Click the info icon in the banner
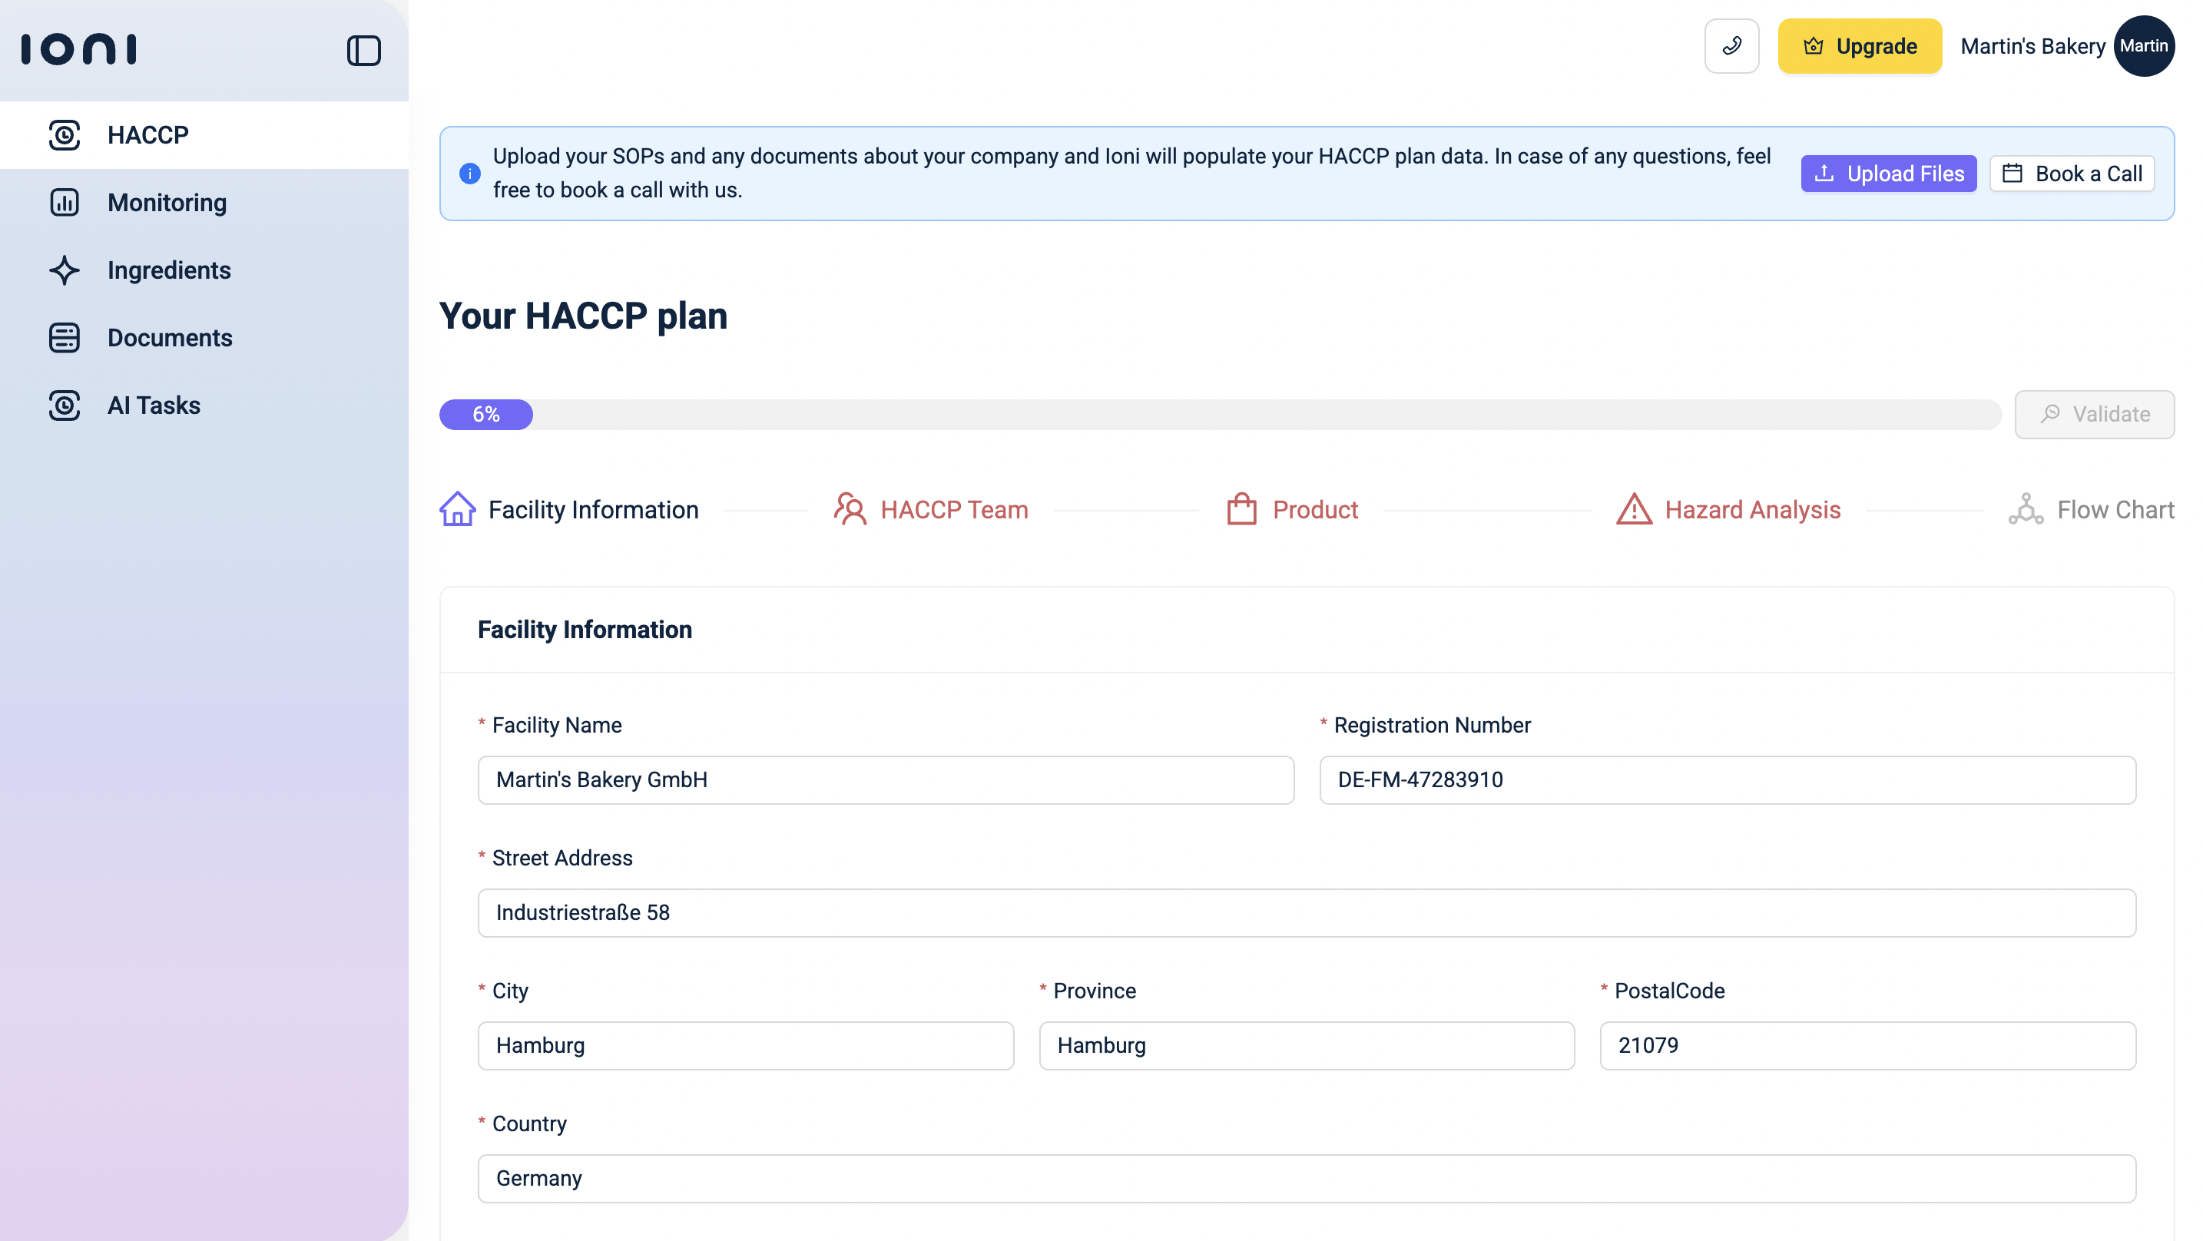 469,174
